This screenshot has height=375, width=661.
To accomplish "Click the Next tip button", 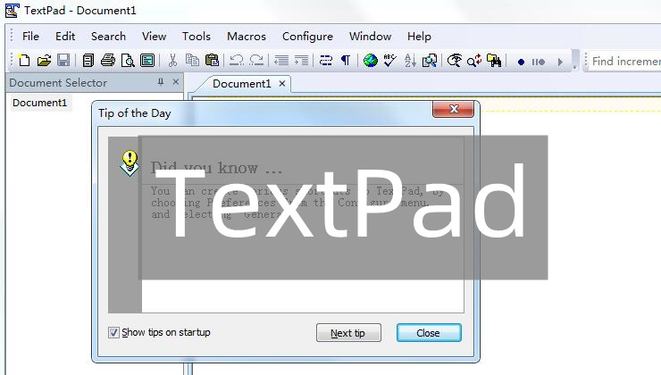I will [348, 333].
